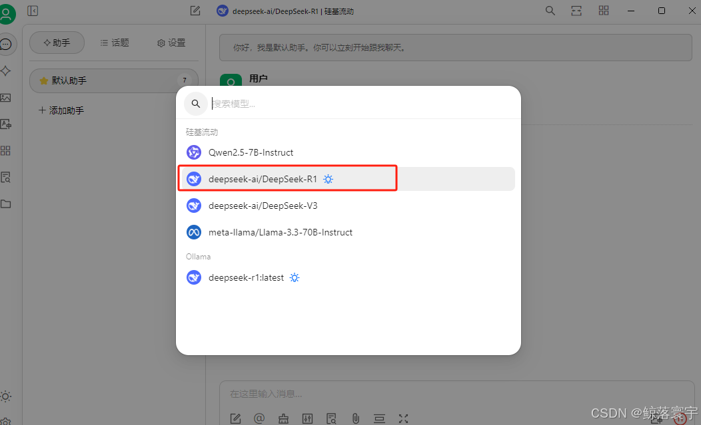Switch to the 话题 tab

(114, 42)
